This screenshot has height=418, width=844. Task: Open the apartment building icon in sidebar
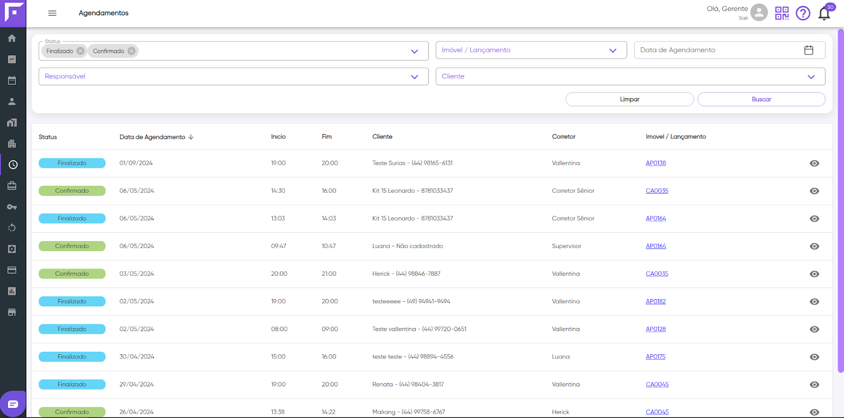point(12,144)
